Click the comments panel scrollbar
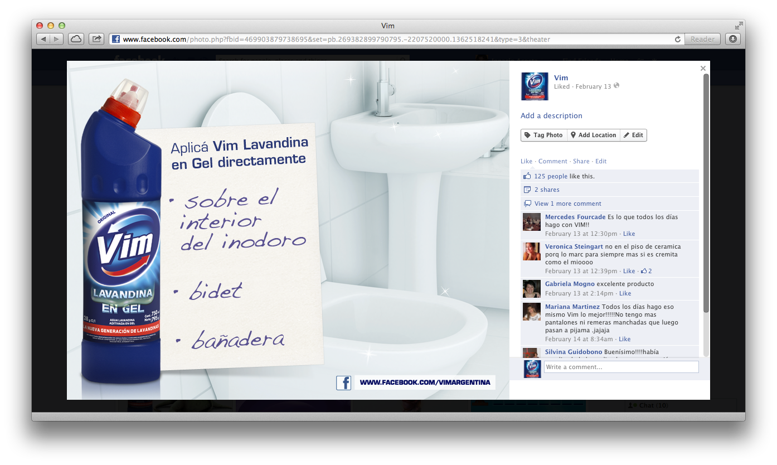The height and width of the screenshot is (465, 777). (706, 192)
